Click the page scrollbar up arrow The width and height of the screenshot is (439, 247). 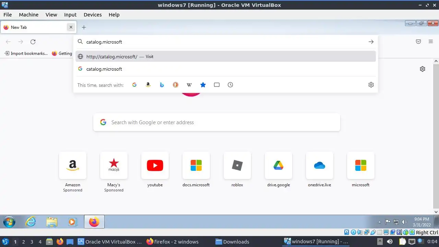tap(436, 61)
